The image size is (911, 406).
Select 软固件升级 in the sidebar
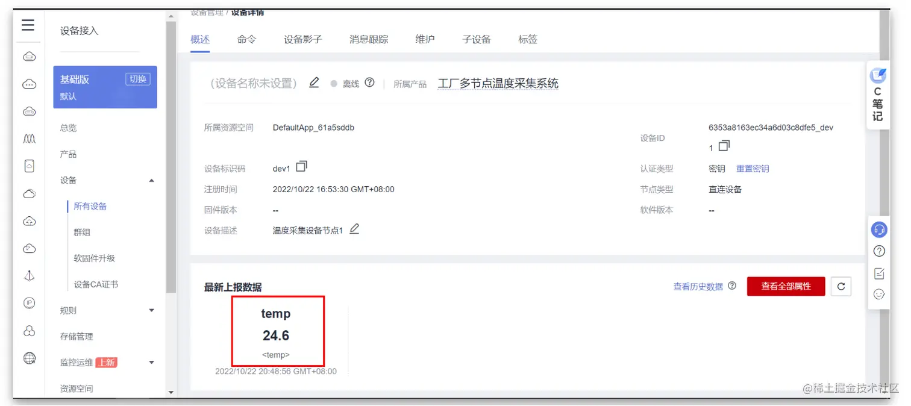click(x=95, y=258)
